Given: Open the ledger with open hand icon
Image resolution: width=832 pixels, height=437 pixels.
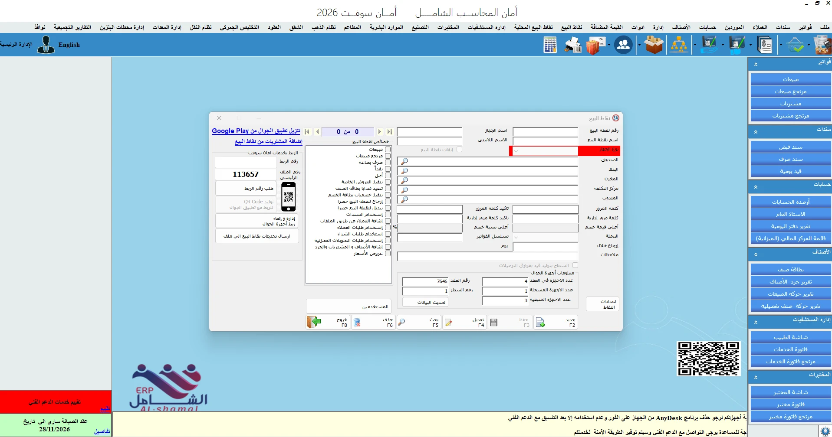Looking at the screenshot, I should coord(709,45).
